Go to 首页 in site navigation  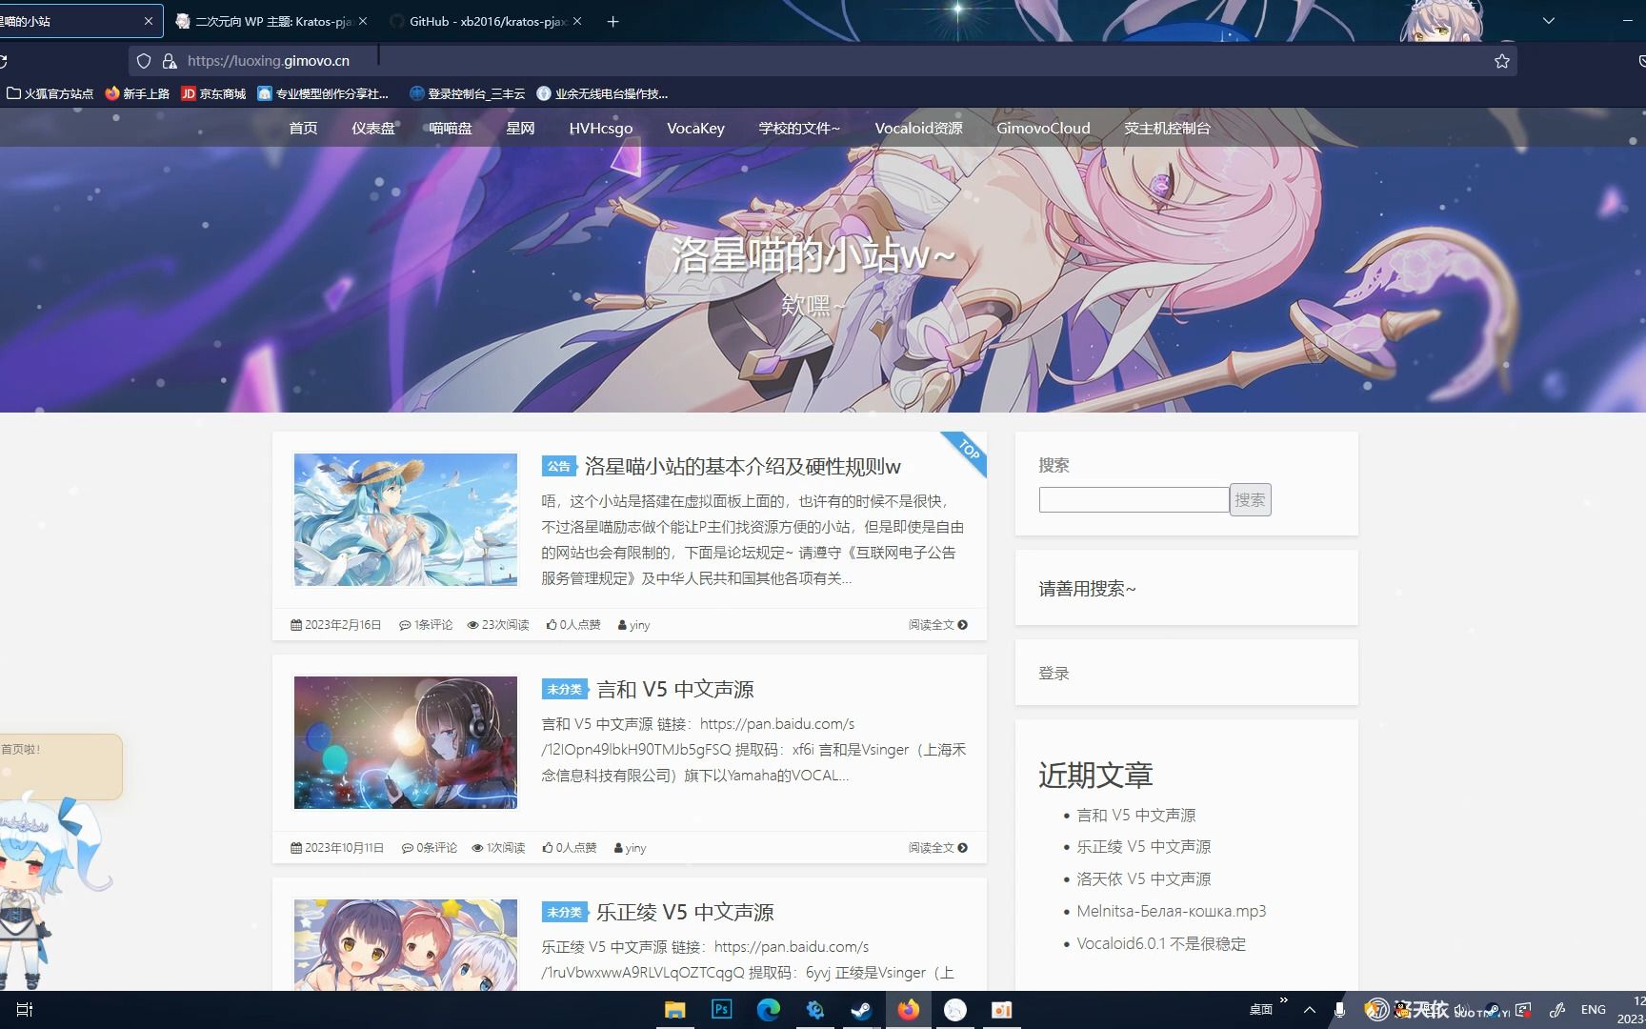coord(303,128)
